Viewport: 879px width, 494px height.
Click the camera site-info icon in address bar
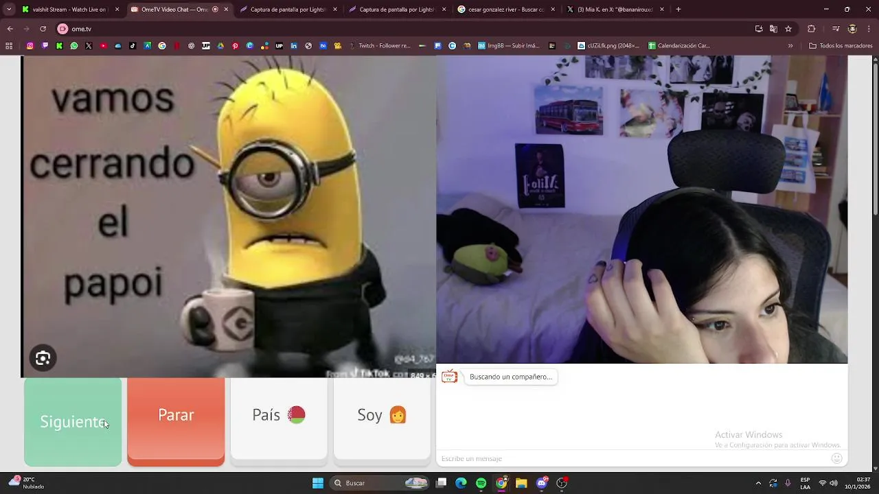62,29
